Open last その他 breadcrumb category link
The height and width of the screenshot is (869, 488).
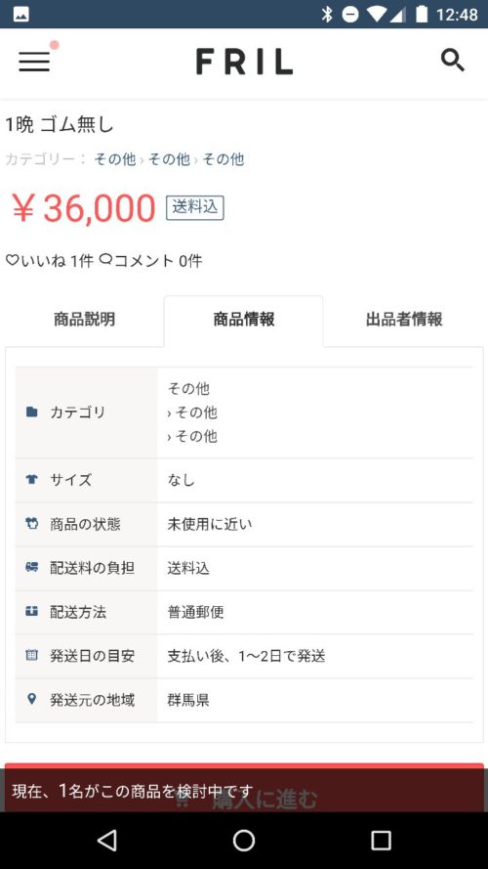point(223,159)
